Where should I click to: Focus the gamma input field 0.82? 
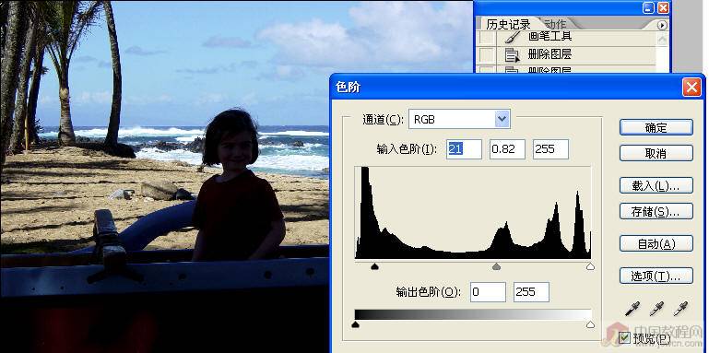pos(507,149)
